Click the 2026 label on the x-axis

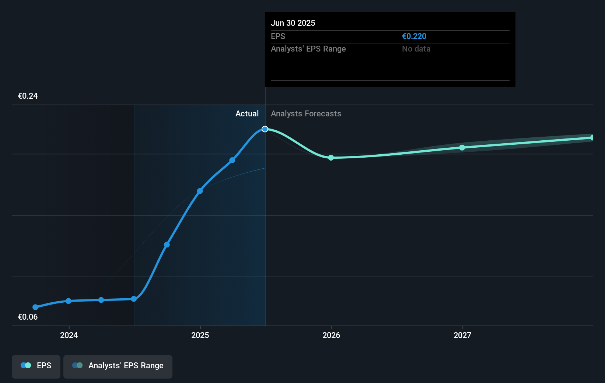(331, 335)
